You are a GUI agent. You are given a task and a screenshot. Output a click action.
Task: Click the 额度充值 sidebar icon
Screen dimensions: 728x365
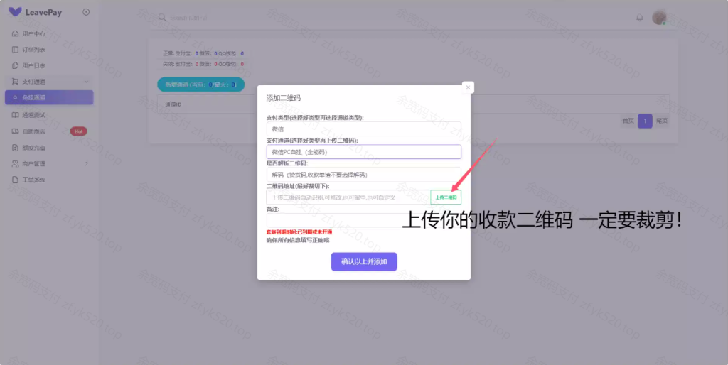(x=16, y=148)
